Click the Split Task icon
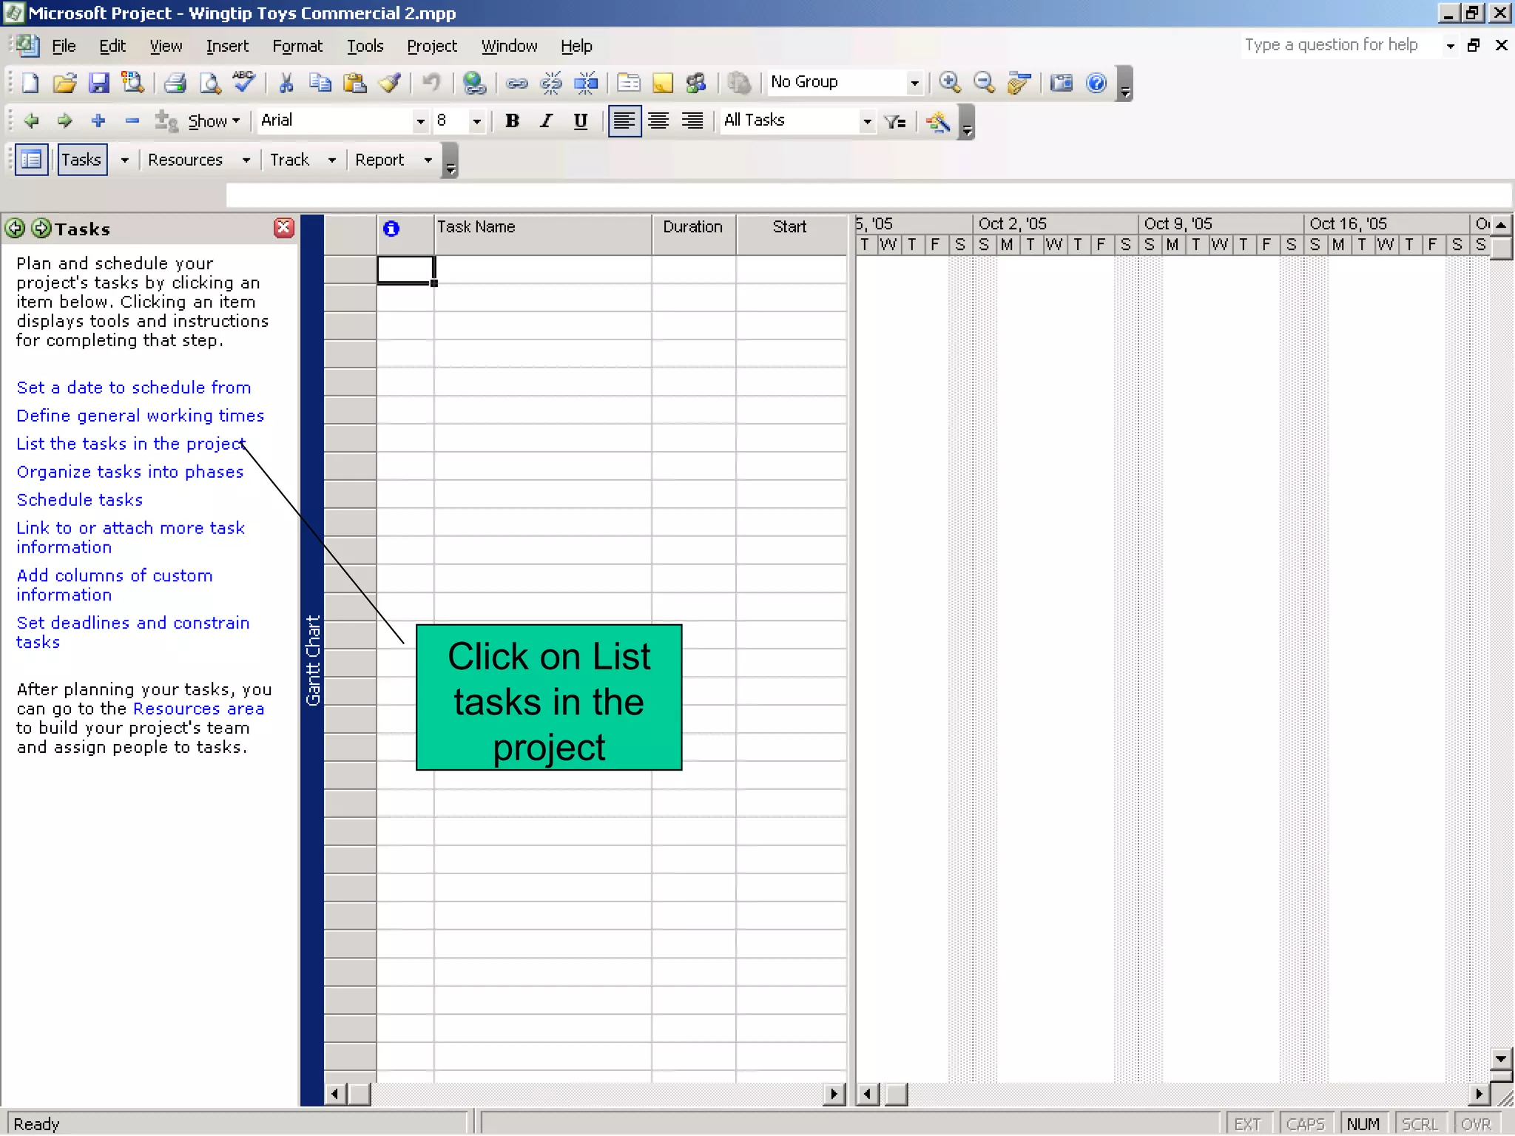 pyautogui.click(x=586, y=83)
